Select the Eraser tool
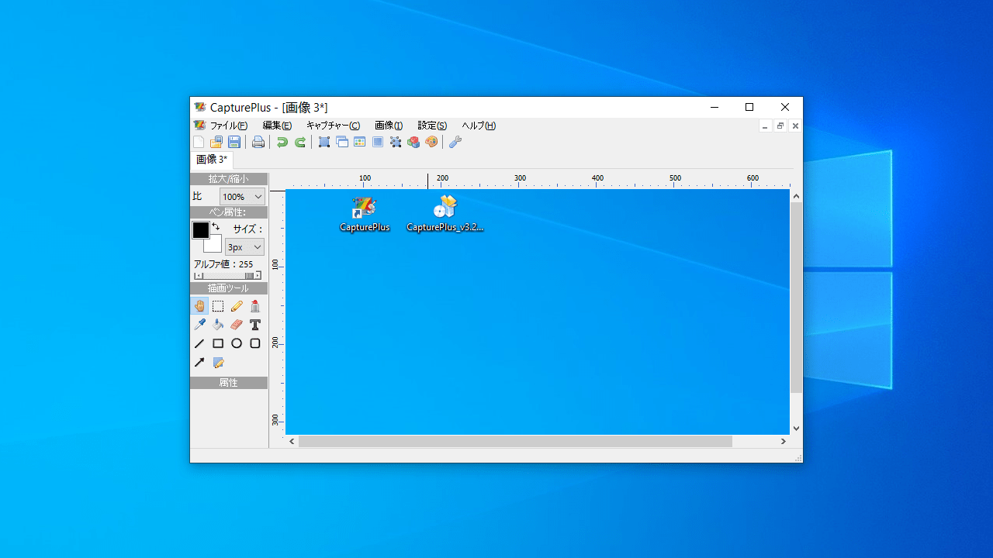This screenshot has height=558, width=993. (237, 325)
